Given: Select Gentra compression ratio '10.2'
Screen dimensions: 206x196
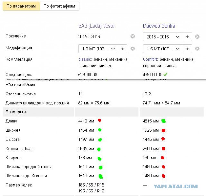Looking at the screenshot, I should point(147,94).
